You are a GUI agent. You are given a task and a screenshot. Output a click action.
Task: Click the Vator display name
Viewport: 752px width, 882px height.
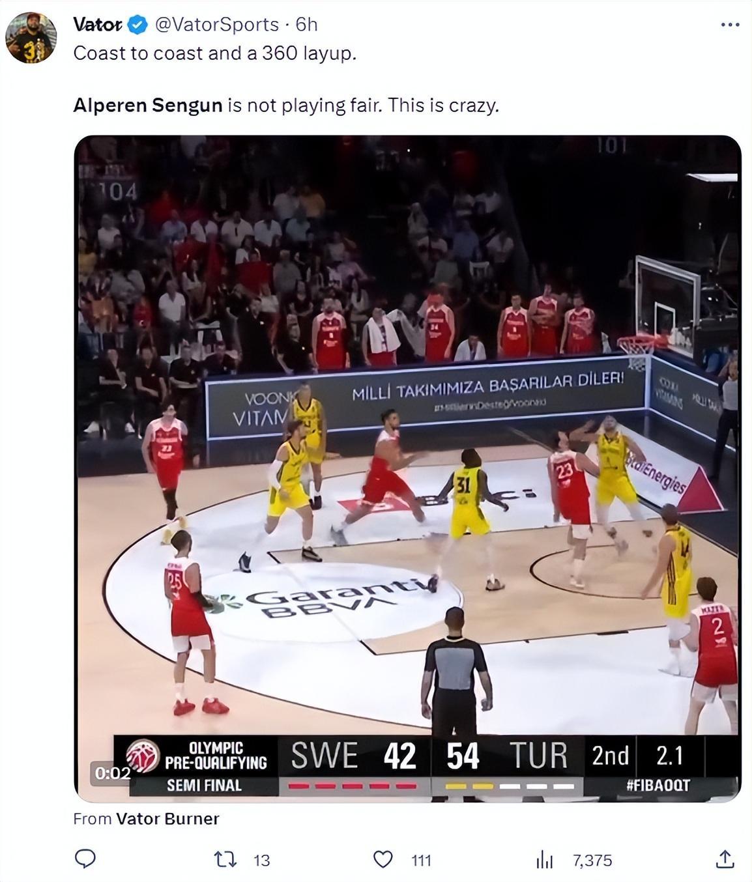pyautogui.click(x=98, y=25)
